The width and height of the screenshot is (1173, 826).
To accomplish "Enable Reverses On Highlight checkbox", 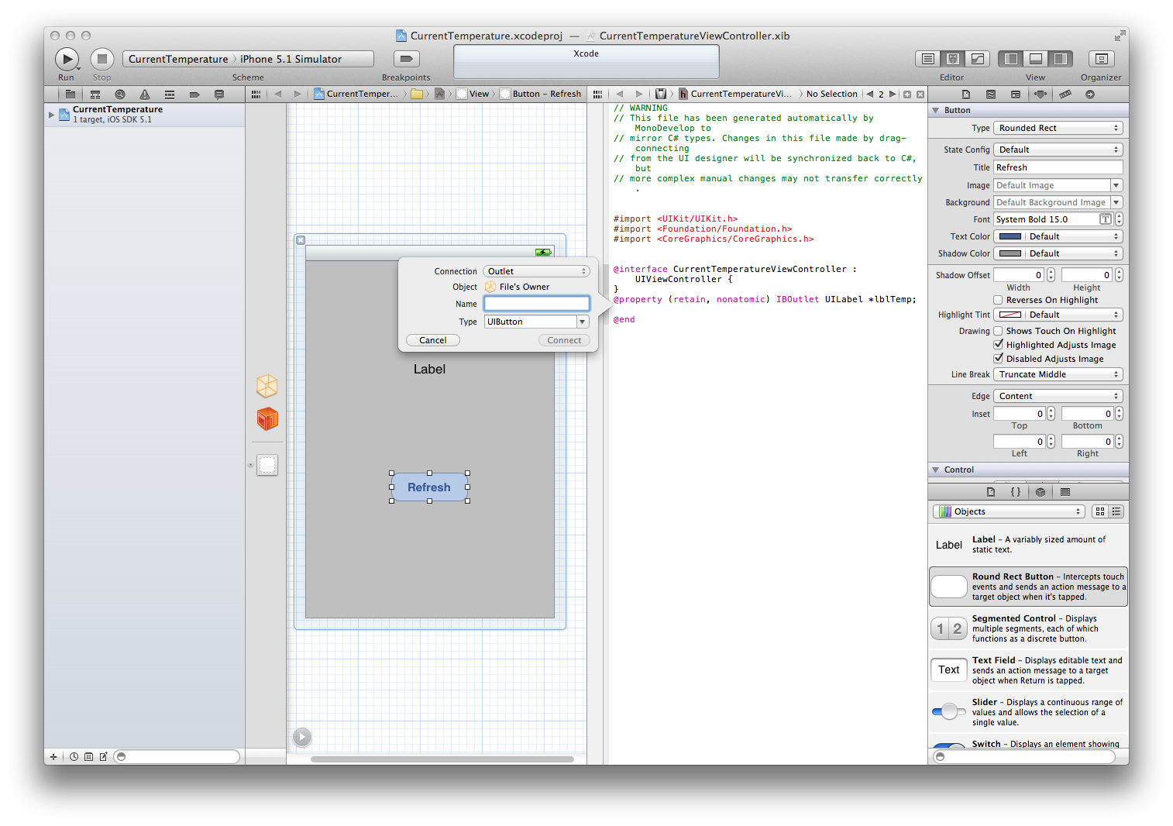I will pyautogui.click(x=999, y=300).
